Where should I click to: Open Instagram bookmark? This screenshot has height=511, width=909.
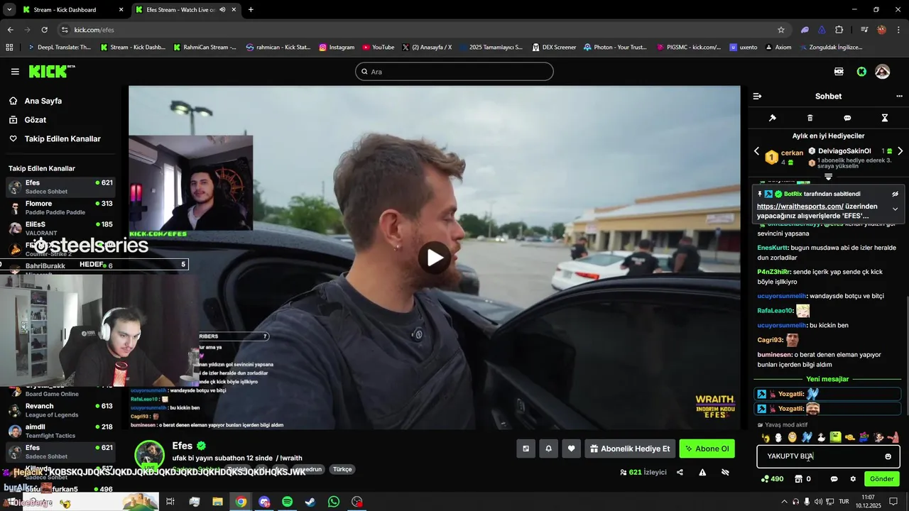point(337,48)
